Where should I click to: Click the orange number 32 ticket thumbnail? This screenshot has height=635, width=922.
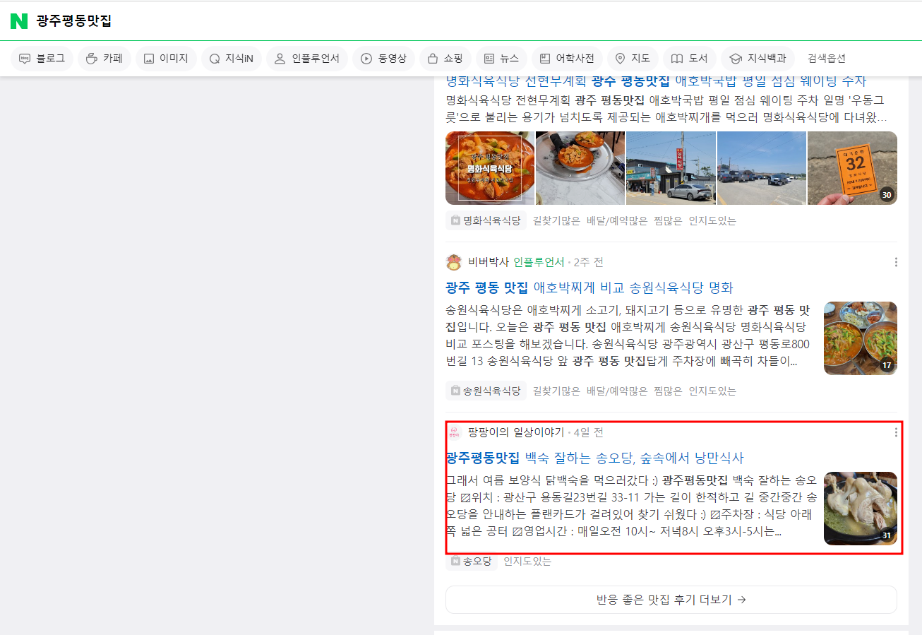tap(852, 168)
